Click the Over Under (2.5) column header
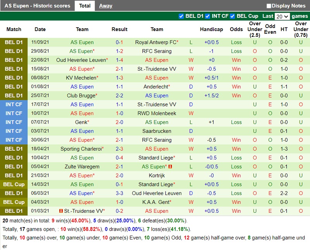Viewport: 310px width, 250px height. 255,30
